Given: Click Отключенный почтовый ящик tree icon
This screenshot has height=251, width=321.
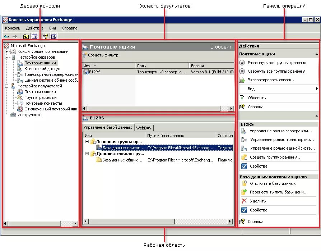Looking at the screenshot, I should [20, 109].
